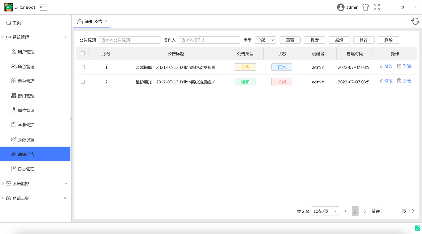Click the title 温馨提醒：2021-07-13 Dillon新版本发布啦
The image size is (422, 234).
pyautogui.click(x=176, y=67)
